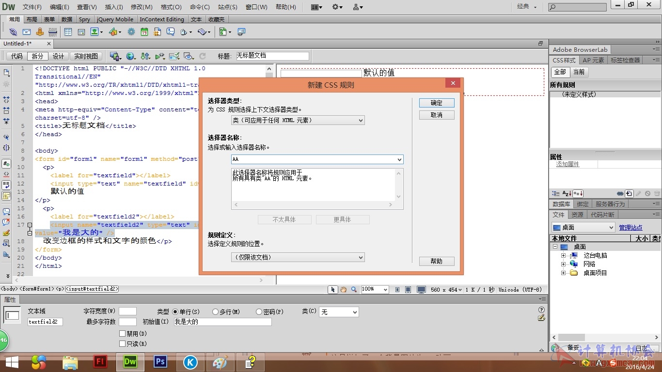Switch to 代码 code view
Viewport: 662px width, 372px height.
pos(17,56)
